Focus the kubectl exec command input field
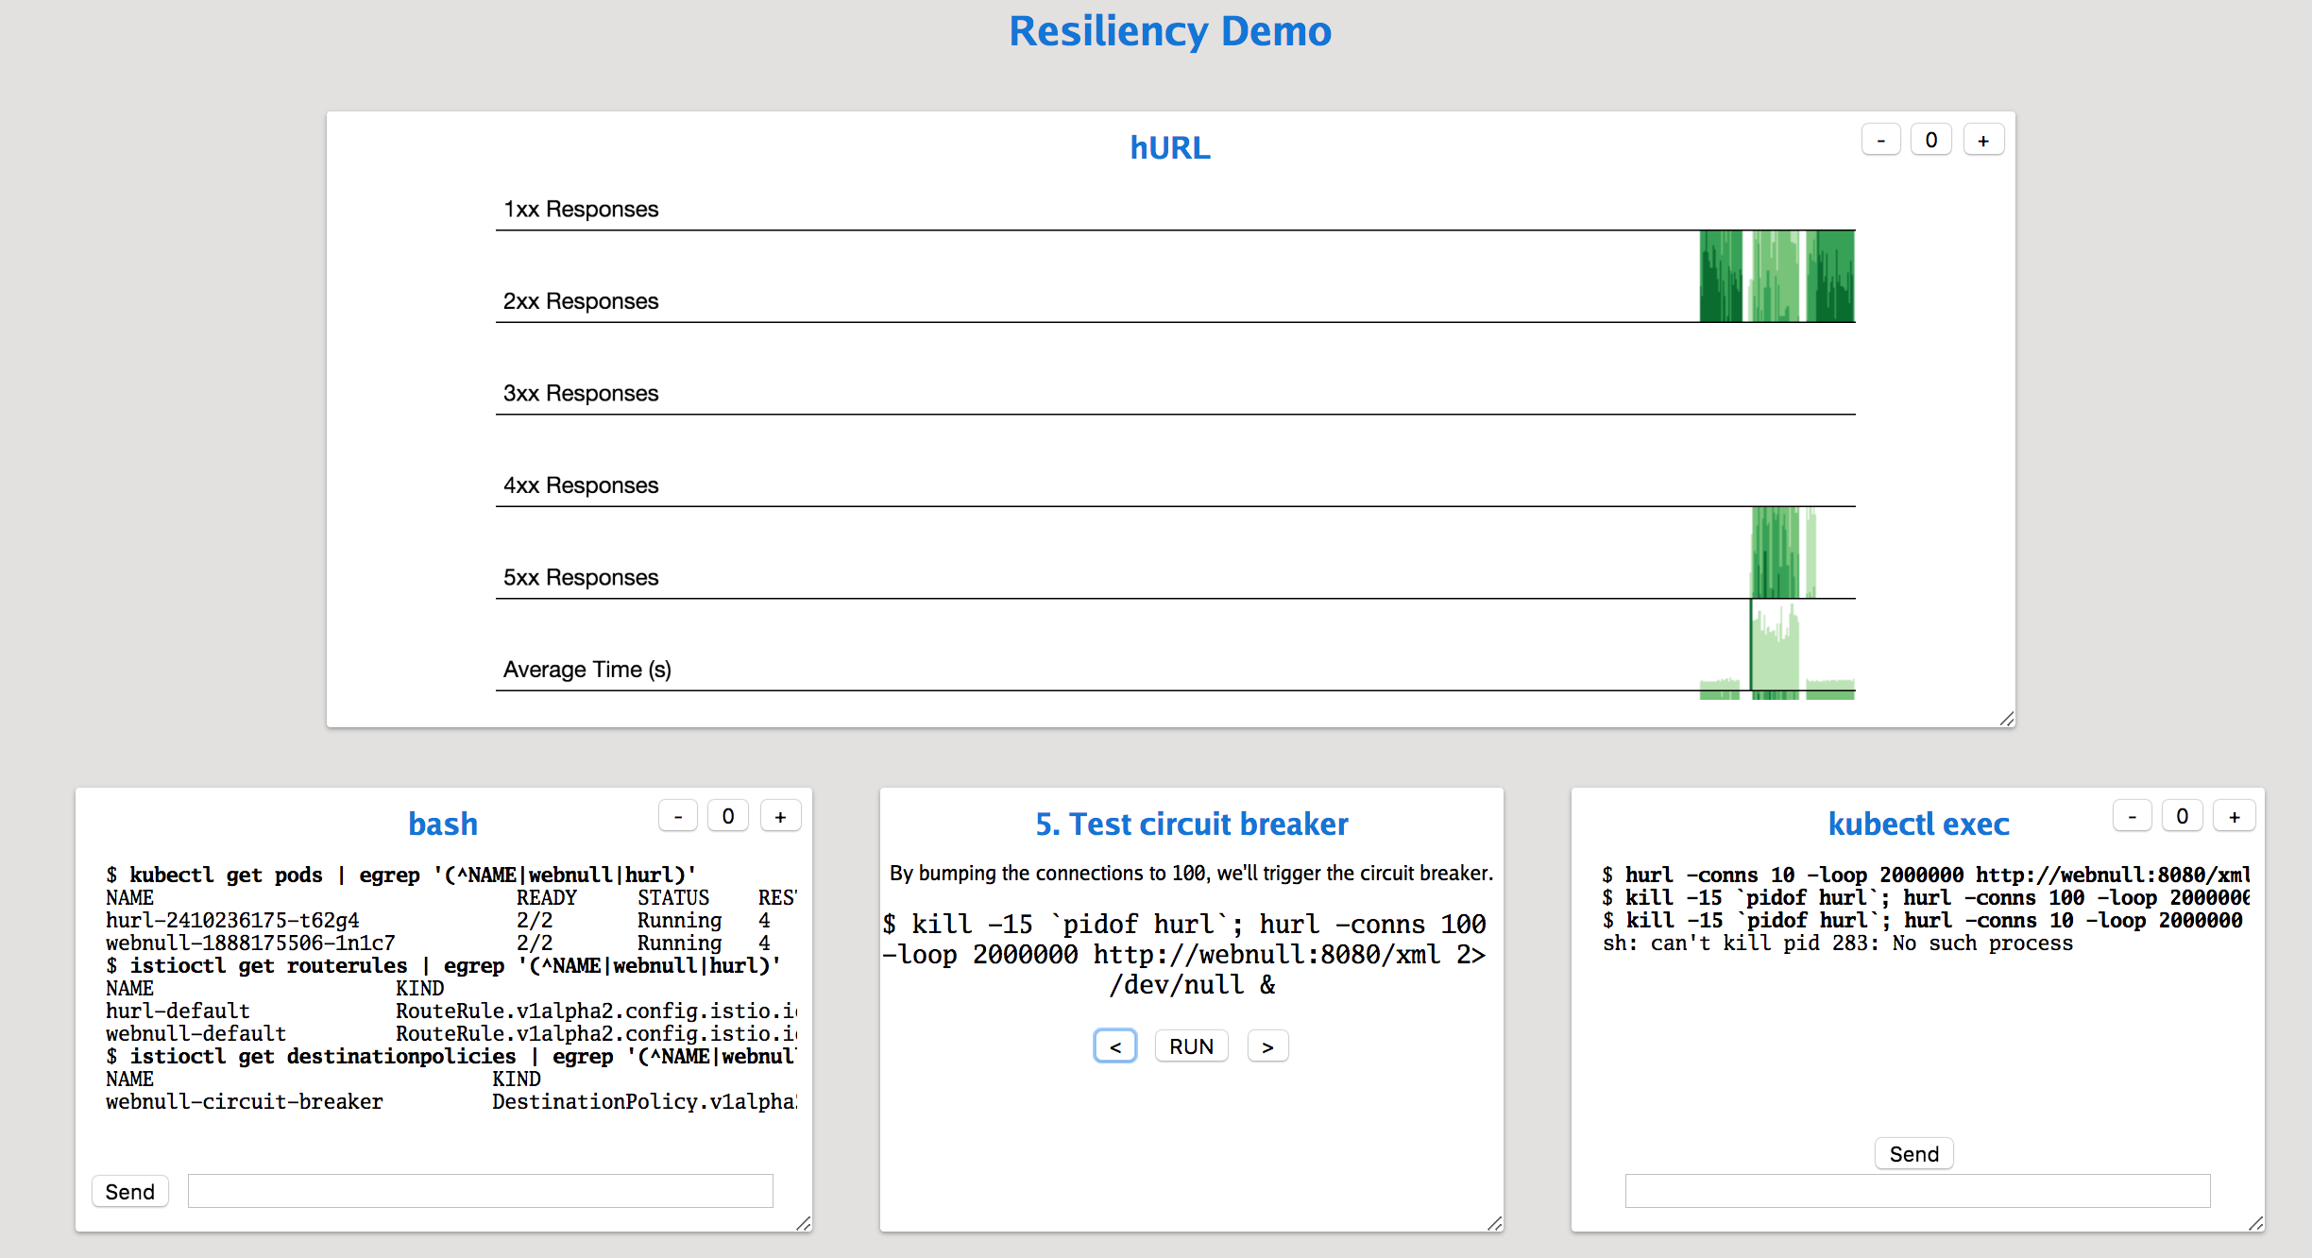The image size is (2312, 1258). [1917, 1192]
